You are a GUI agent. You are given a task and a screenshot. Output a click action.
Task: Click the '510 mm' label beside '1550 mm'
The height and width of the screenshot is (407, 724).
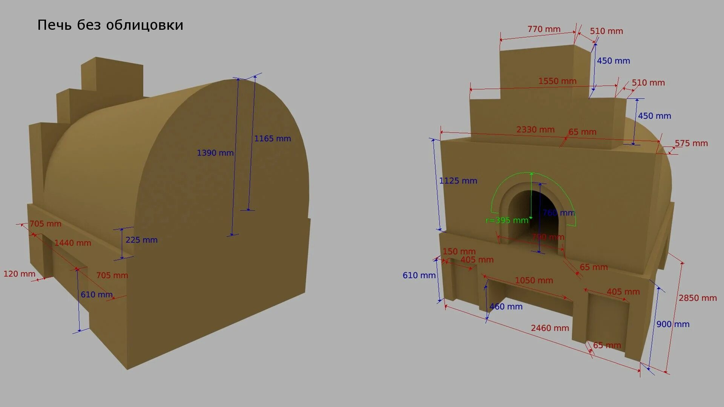pyautogui.click(x=648, y=83)
